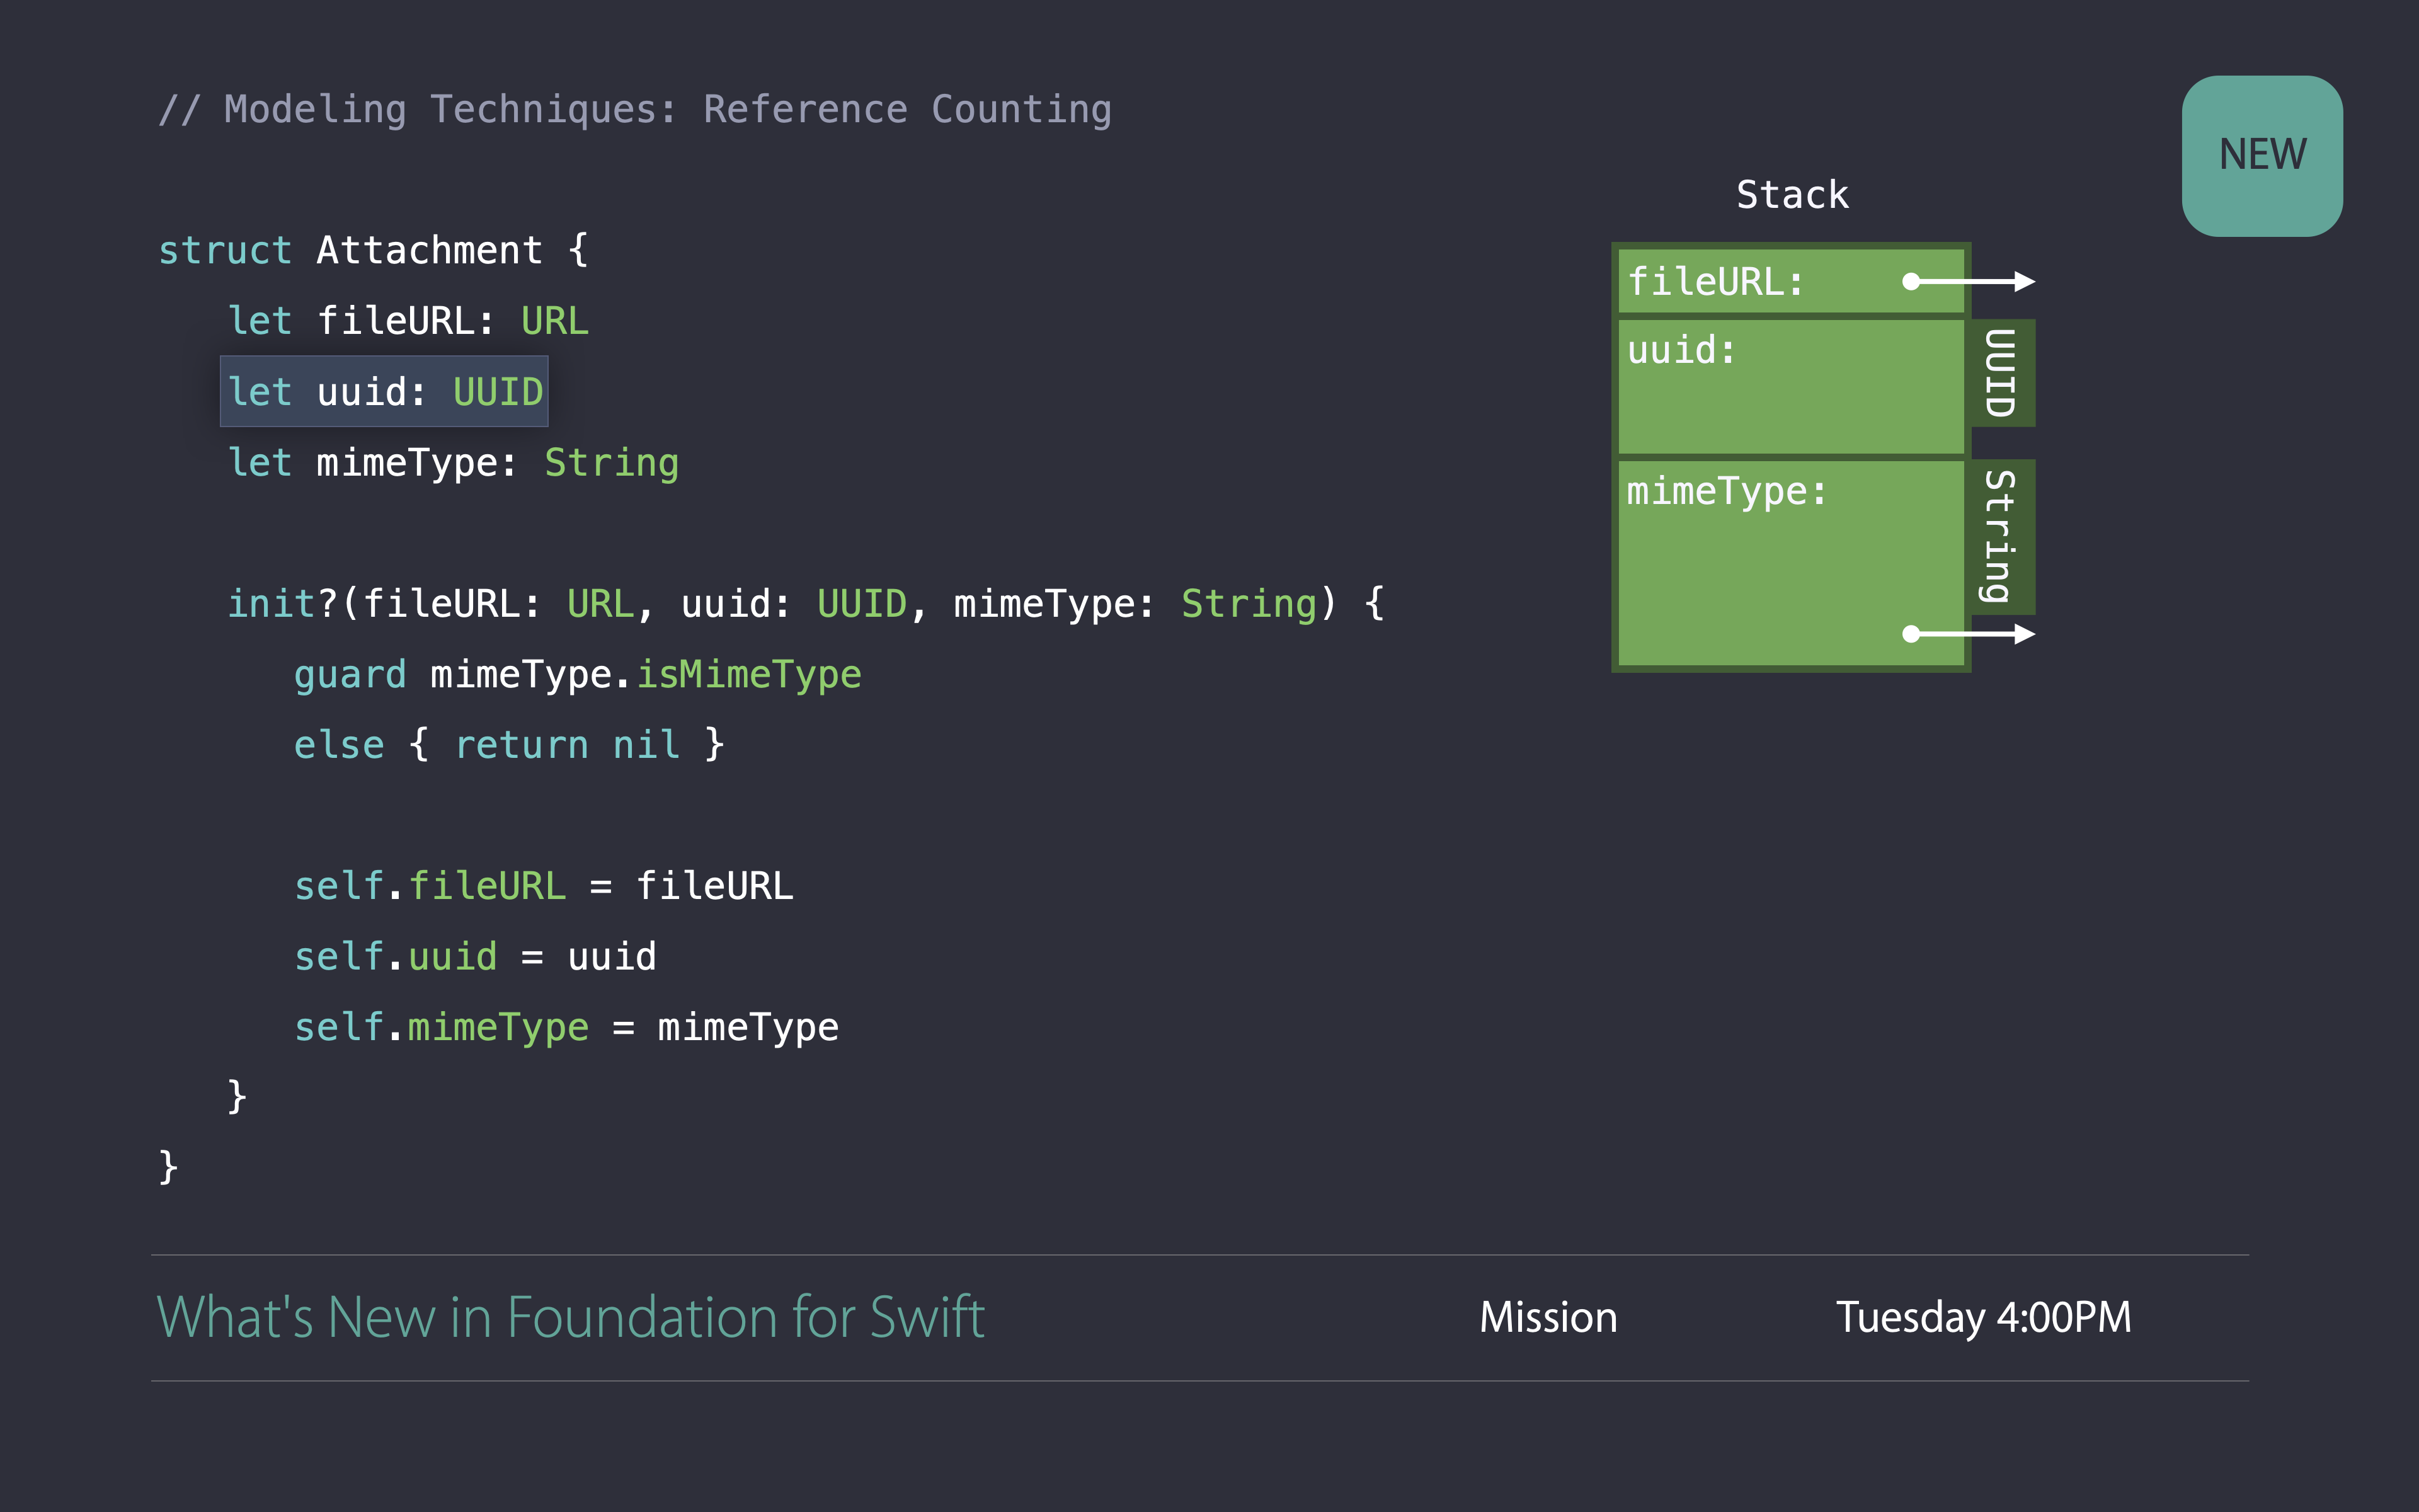Viewport: 2419px width, 1512px height.
Task: Click the struct Attachment declaration
Action: [374, 250]
